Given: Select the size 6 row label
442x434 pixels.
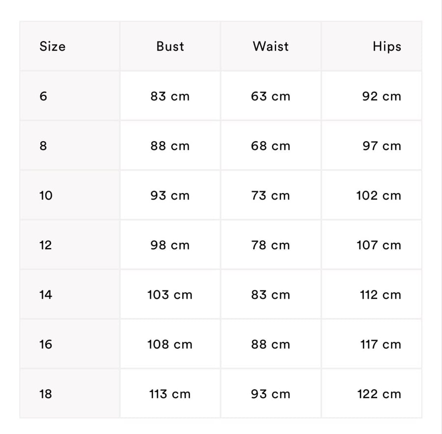Looking at the screenshot, I should [43, 96].
